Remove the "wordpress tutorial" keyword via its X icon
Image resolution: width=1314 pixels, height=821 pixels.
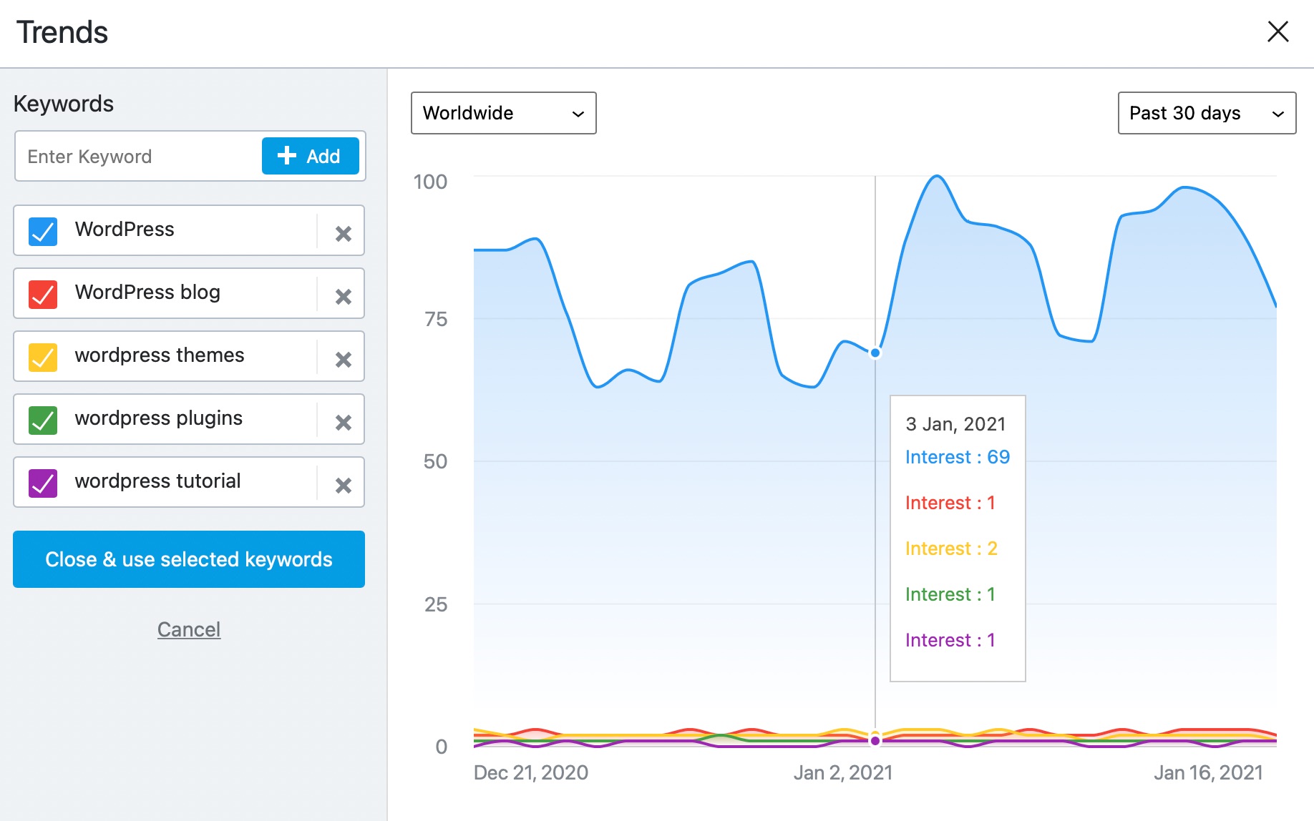click(x=343, y=485)
